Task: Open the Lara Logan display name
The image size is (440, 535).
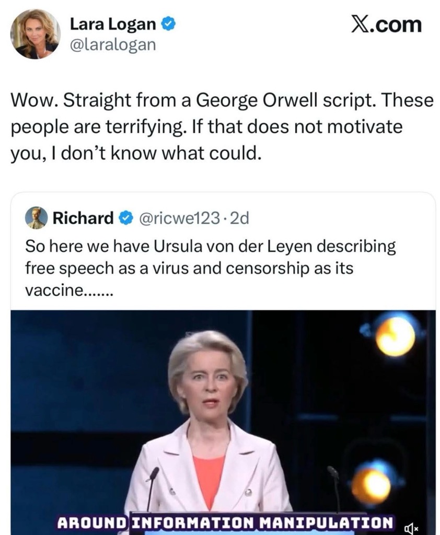Action: point(113,24)
